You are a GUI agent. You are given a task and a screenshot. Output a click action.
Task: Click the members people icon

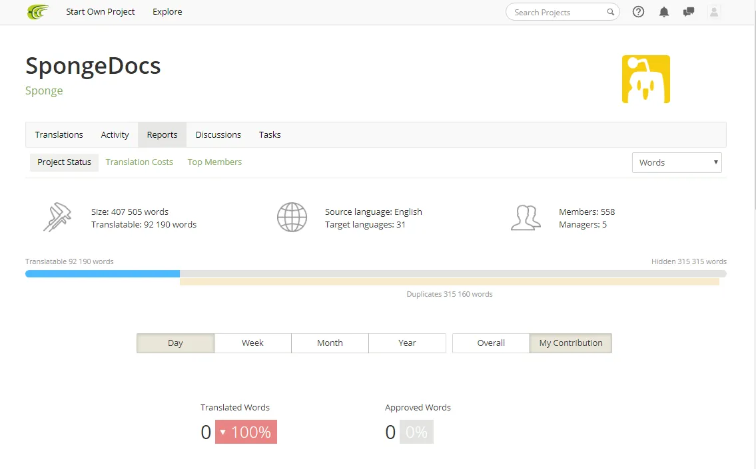tap(526, 218)
